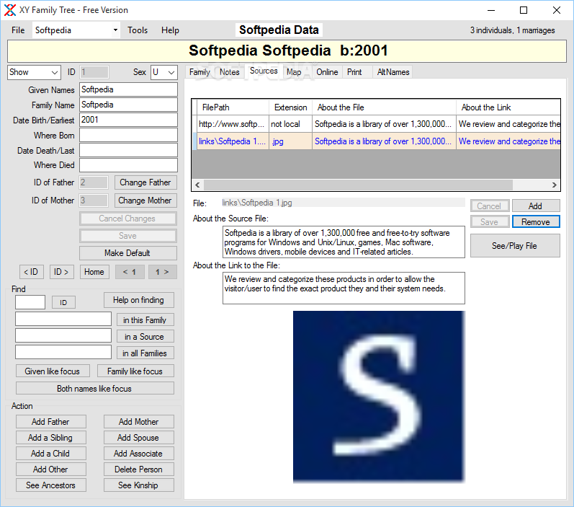Switch to the Notes tab
This screenshot has width=574, height=507.
pos(230,72)
